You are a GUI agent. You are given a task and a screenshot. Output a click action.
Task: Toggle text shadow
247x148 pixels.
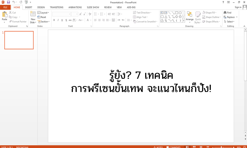66,20
